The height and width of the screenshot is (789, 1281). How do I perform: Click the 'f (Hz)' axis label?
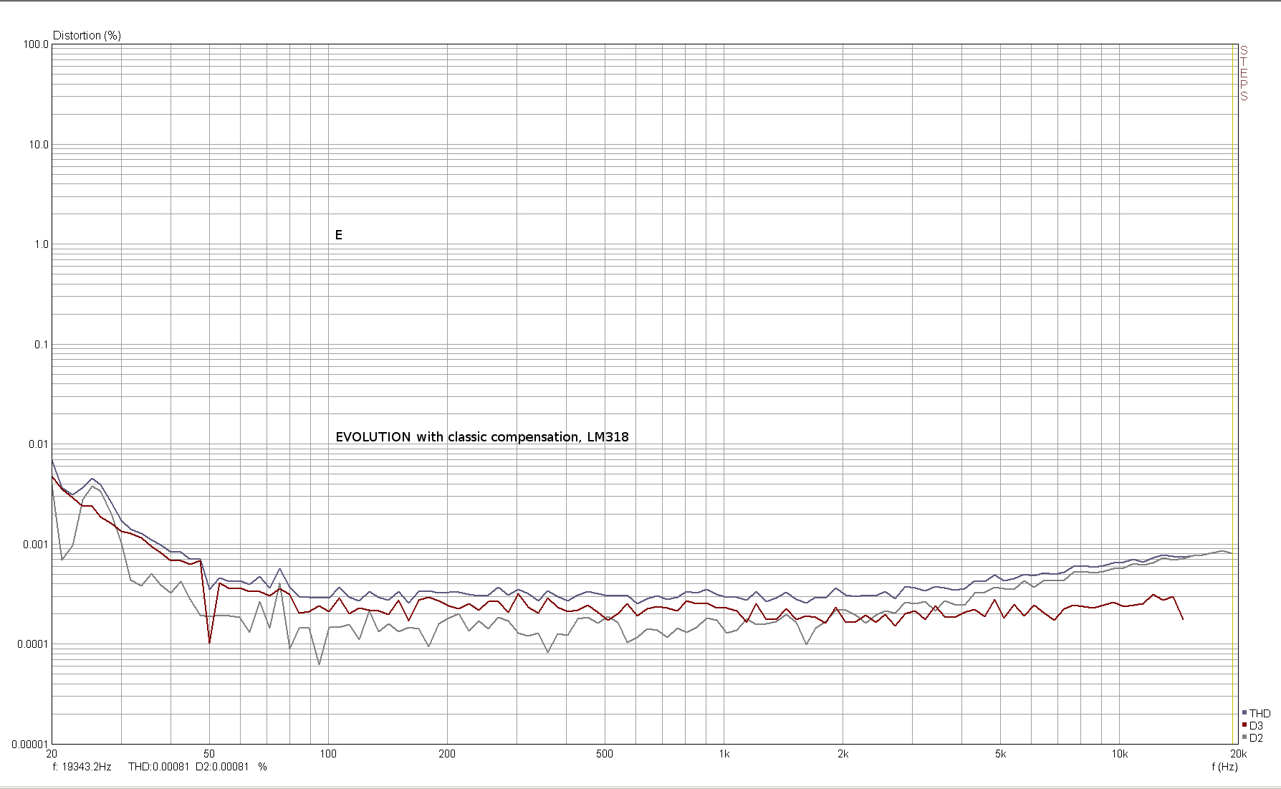1224,767
